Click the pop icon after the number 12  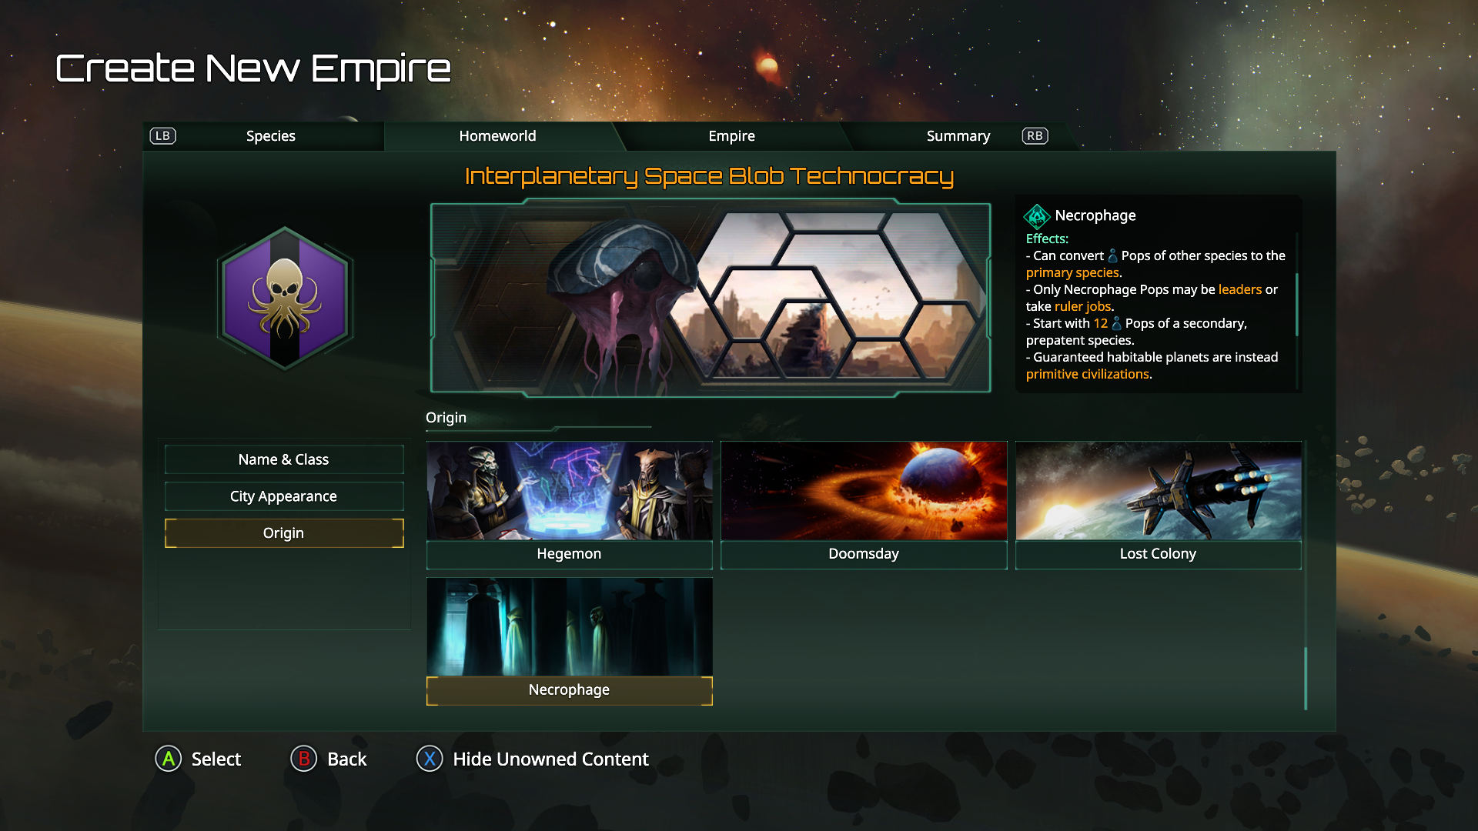coord(1116,323)
